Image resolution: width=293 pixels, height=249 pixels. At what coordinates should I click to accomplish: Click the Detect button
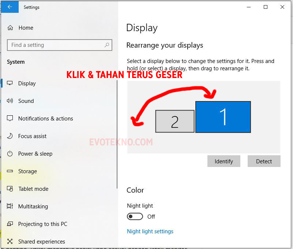[264, 161]
